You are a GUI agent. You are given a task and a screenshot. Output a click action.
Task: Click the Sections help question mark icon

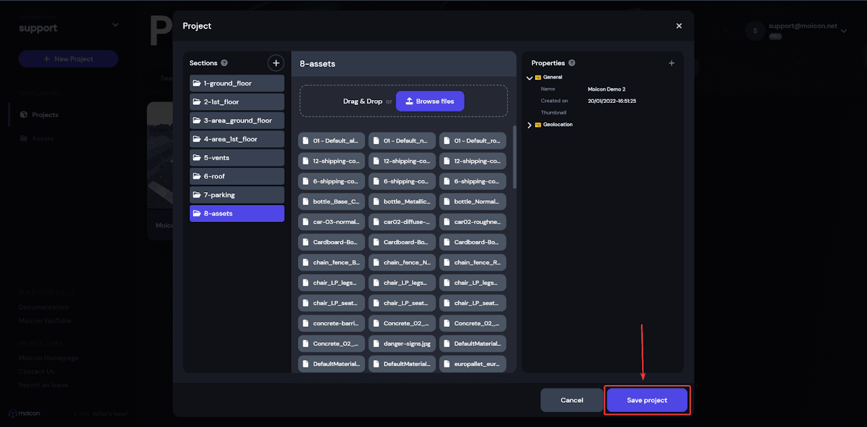click(x=224, y=63)
